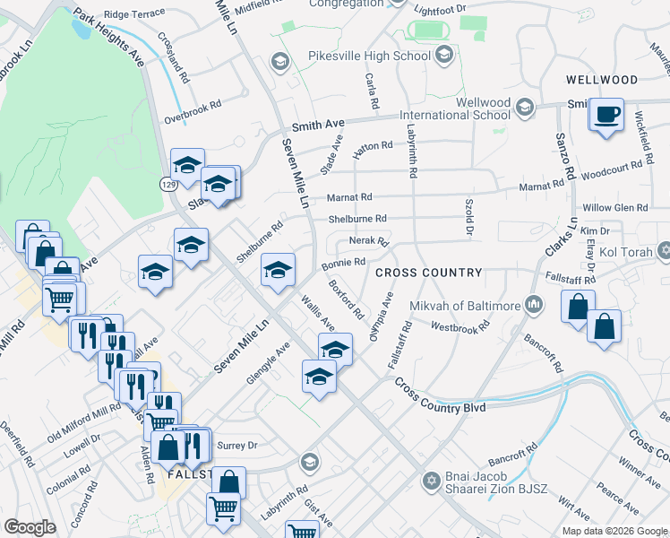Click small school pin west of Pikesville High
Screen dimensions: 670x538
(x=279, y=62)
